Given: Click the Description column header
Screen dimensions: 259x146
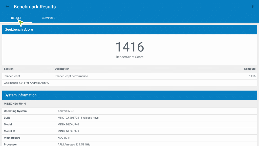Looking at the screenshot, I should pyautogui.click(x=62, y=69).
